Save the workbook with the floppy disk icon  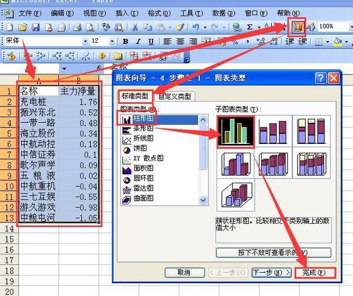click(35, 28)
